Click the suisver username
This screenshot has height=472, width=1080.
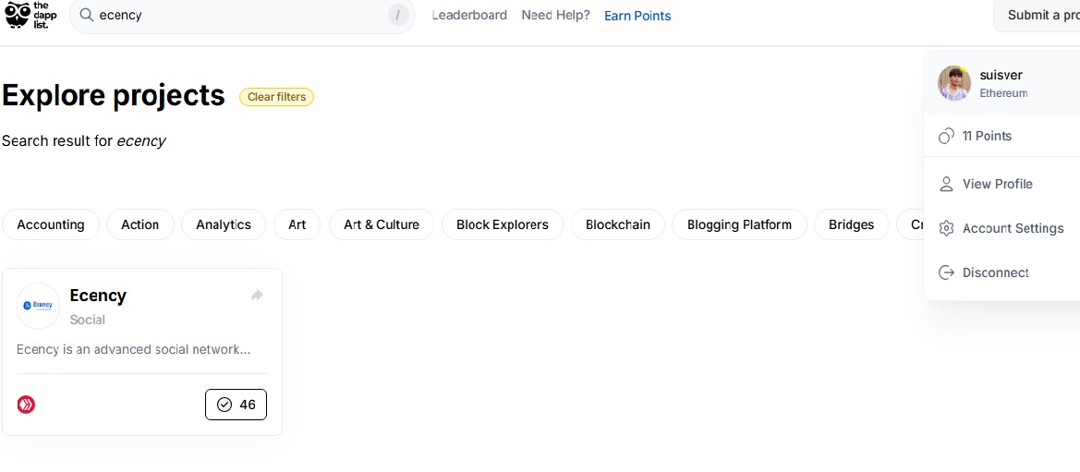[x=1001, y=75]
